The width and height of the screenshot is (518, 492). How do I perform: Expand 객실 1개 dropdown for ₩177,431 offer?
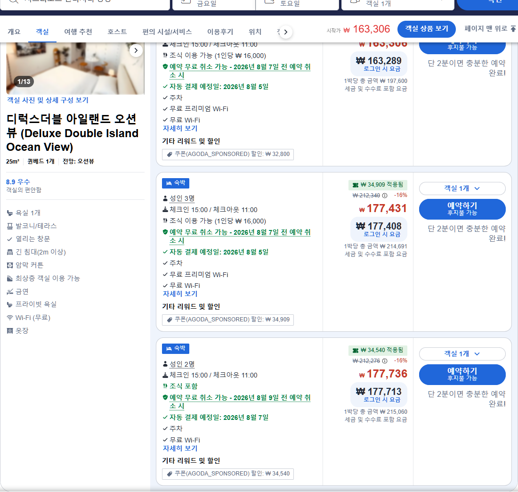point(462,189)
